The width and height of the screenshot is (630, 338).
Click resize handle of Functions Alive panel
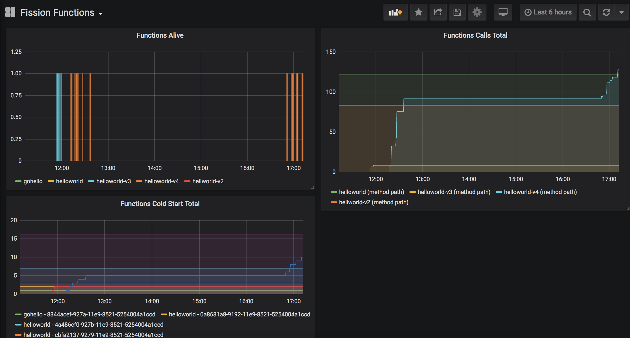coord(313,188)
